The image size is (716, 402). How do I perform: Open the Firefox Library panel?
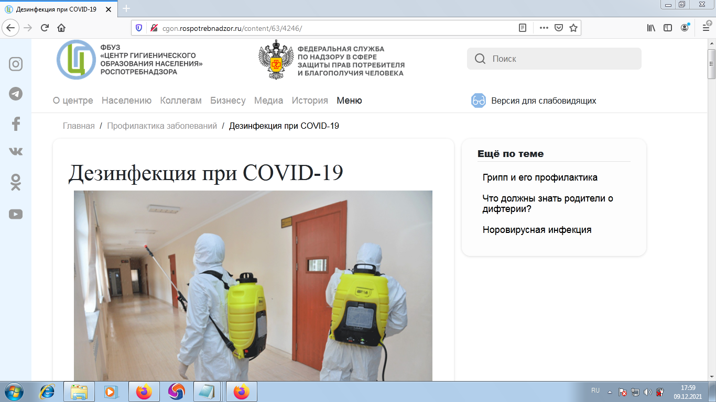point(652,28)
